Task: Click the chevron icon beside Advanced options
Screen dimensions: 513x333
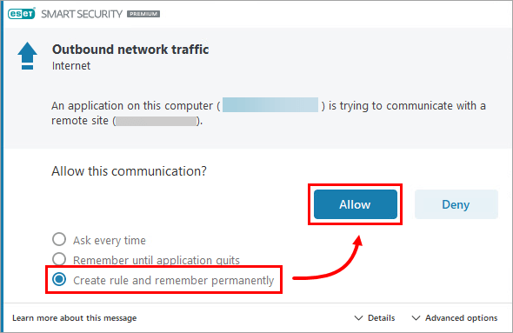Action: [416, 318]
